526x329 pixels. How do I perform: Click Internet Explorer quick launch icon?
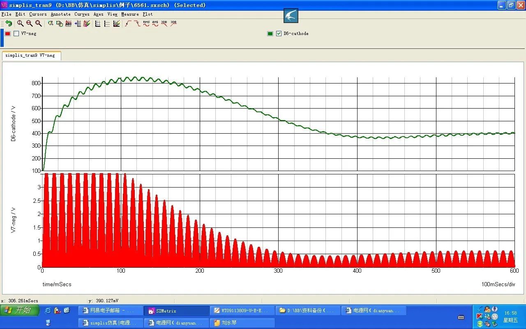pos(48,310)
